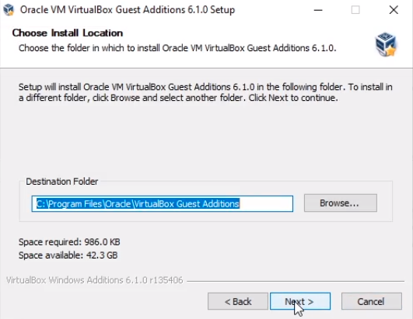The image size is (413, 319).
Task: Click the greyed-out maximize button
Action: [355, 10]
